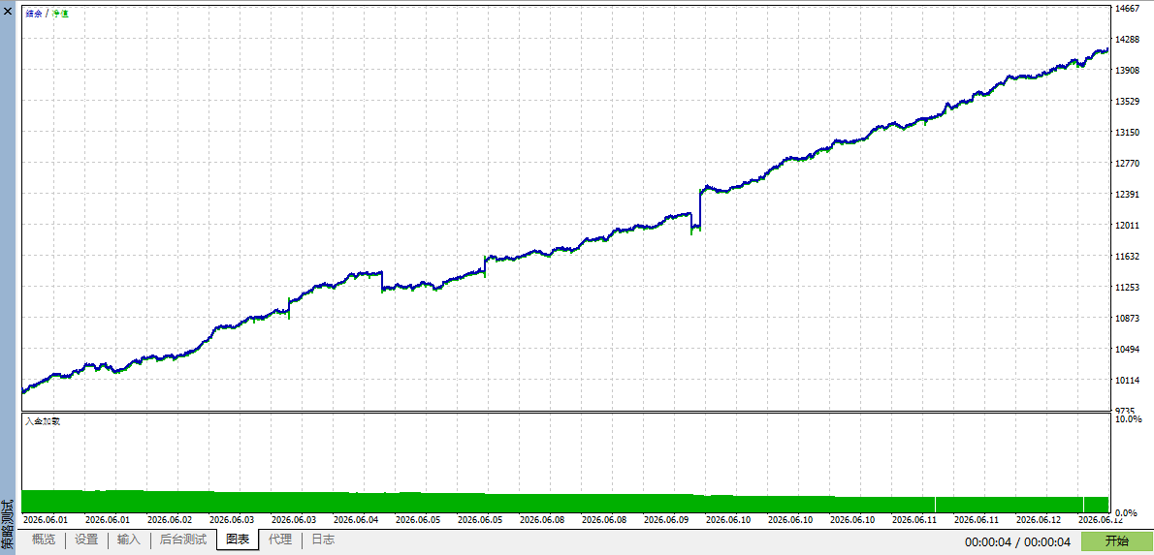Screen dimensions: 1154x555
Task: Click the blue 结余 legend label
Action: coord(34,14)
